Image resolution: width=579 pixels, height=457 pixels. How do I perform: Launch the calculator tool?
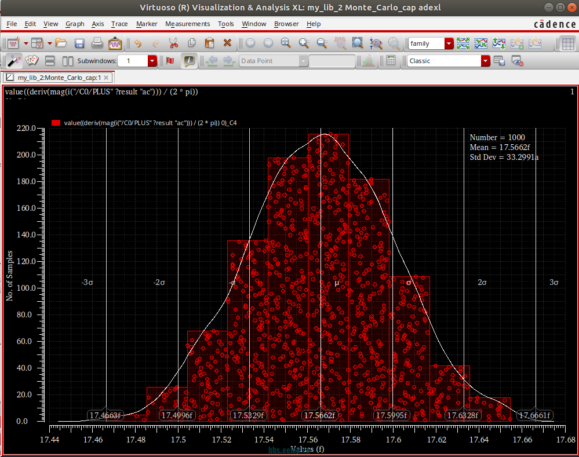tap(391, 61)
